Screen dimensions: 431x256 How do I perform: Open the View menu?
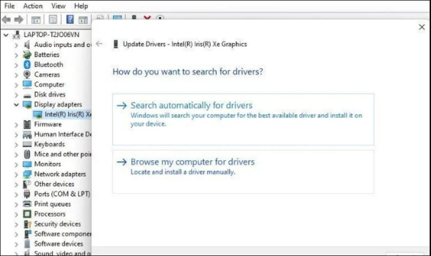pyautogui.click(x=58, y=6)
